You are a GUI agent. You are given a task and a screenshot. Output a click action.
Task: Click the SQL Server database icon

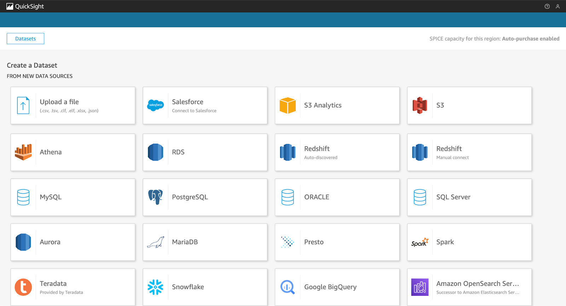(420, 197)
